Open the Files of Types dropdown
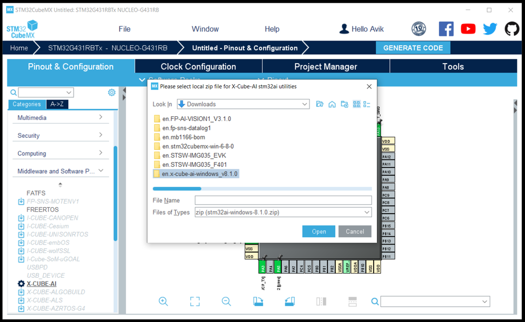The height and width of the screenshot is (322, 525). click(367, 212)
